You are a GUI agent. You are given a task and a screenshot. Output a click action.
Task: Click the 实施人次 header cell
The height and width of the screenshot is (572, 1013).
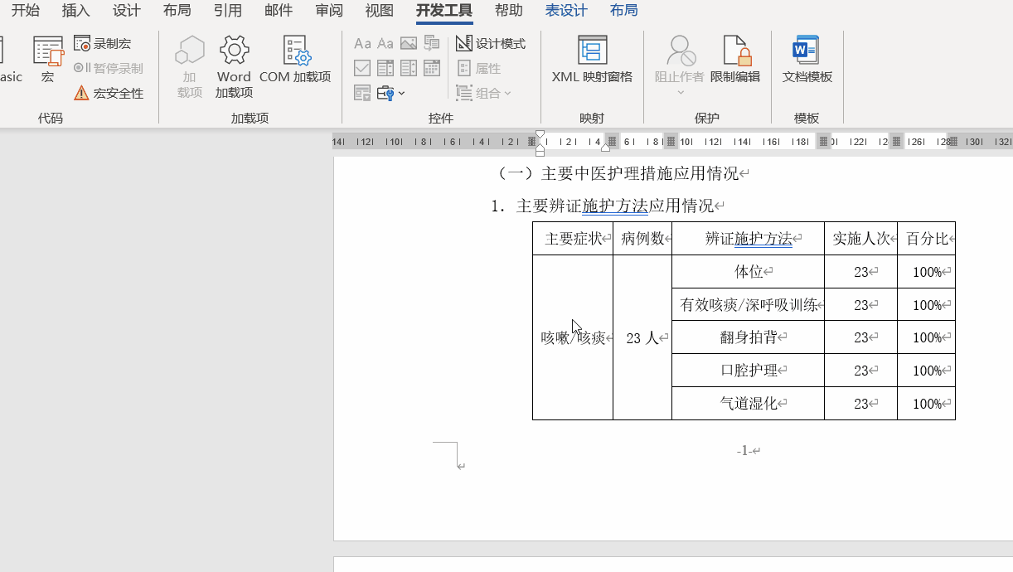[x=861, y=239]
